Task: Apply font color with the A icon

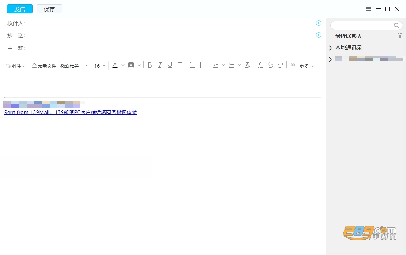Action: click(x=115, y=65)
